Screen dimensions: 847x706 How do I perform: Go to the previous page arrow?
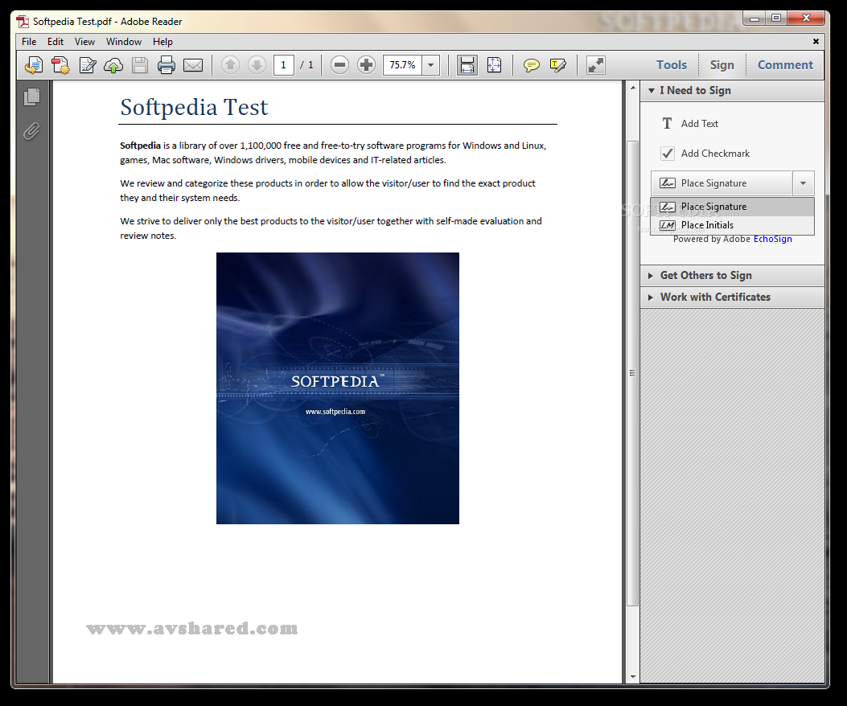(x=230, y=65)
